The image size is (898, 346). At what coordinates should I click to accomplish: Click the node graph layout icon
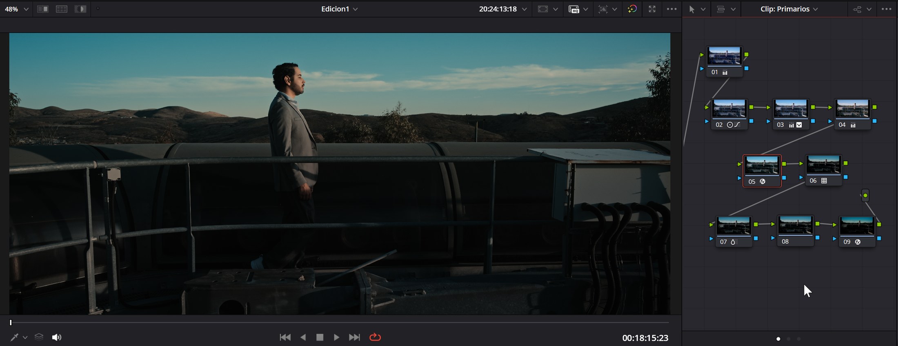857,9
